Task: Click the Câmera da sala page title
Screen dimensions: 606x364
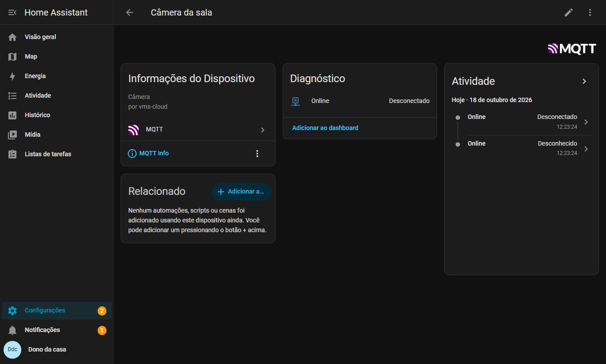Action: (181, 12)
